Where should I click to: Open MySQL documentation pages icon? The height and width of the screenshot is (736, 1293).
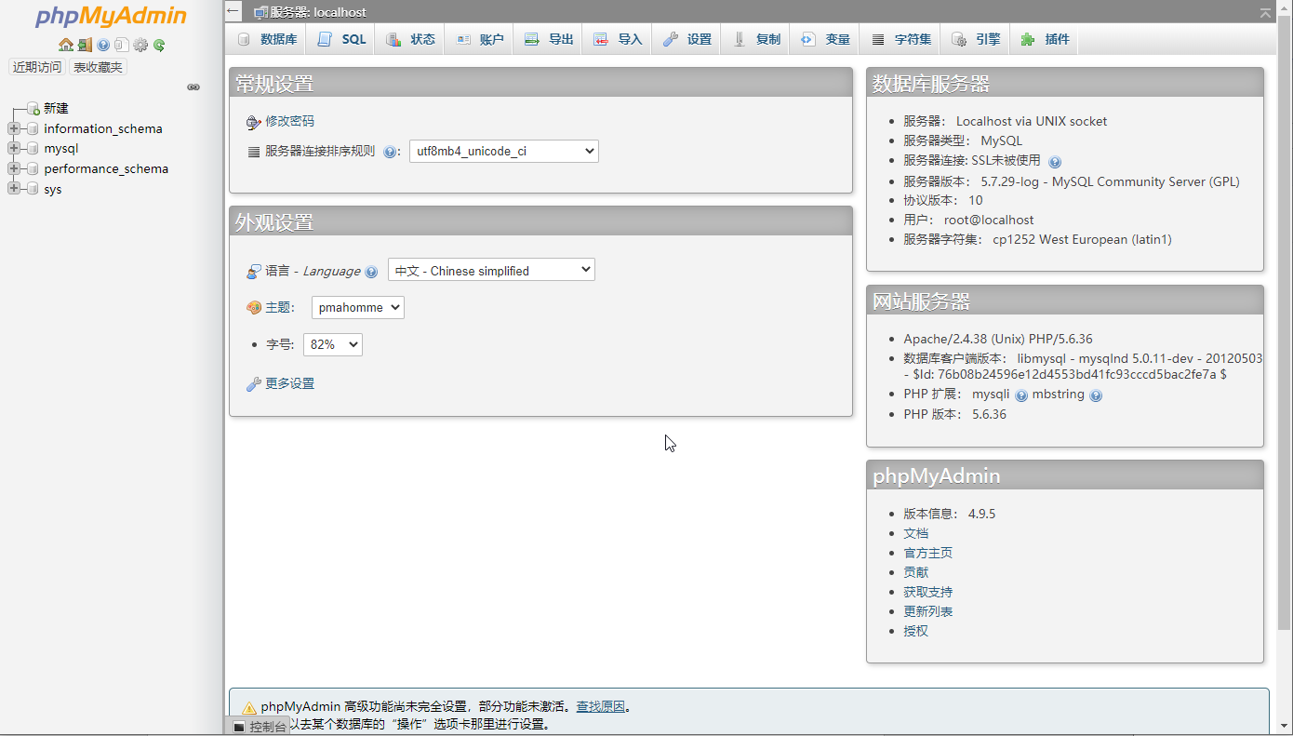tap(122, 45)
